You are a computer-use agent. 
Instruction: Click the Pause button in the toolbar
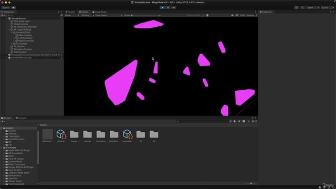[168, 7]
